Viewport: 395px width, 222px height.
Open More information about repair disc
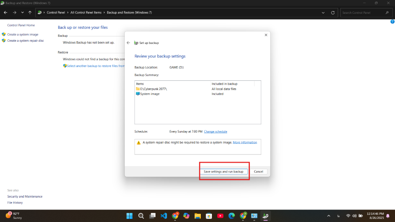[245, 143]
